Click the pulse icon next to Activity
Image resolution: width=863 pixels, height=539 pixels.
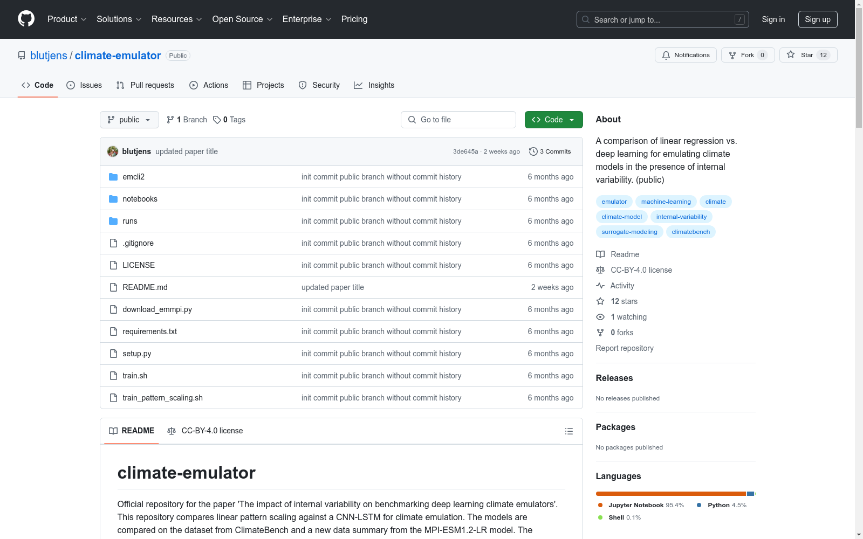point(600,286)
